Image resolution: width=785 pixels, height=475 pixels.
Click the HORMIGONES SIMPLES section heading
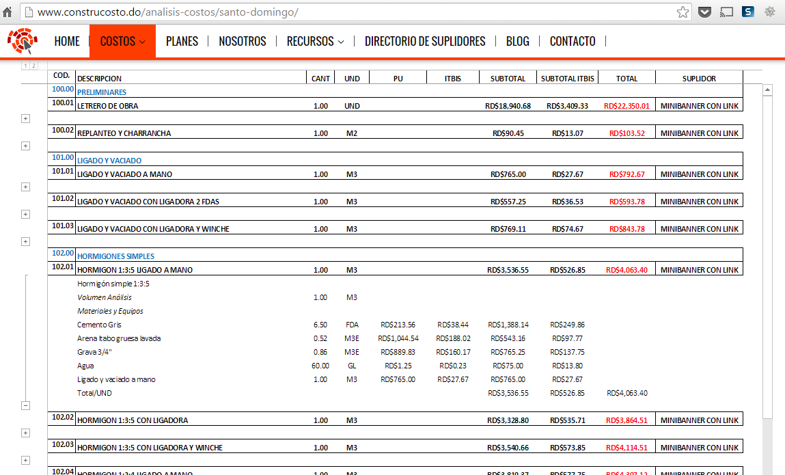point(115,256)
